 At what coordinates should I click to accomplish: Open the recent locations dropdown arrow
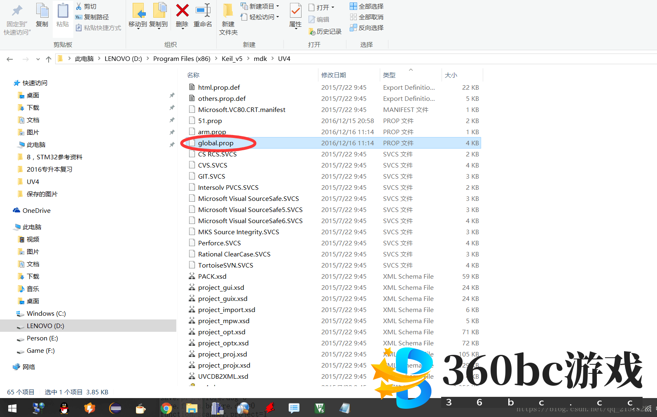pos(38,59)
